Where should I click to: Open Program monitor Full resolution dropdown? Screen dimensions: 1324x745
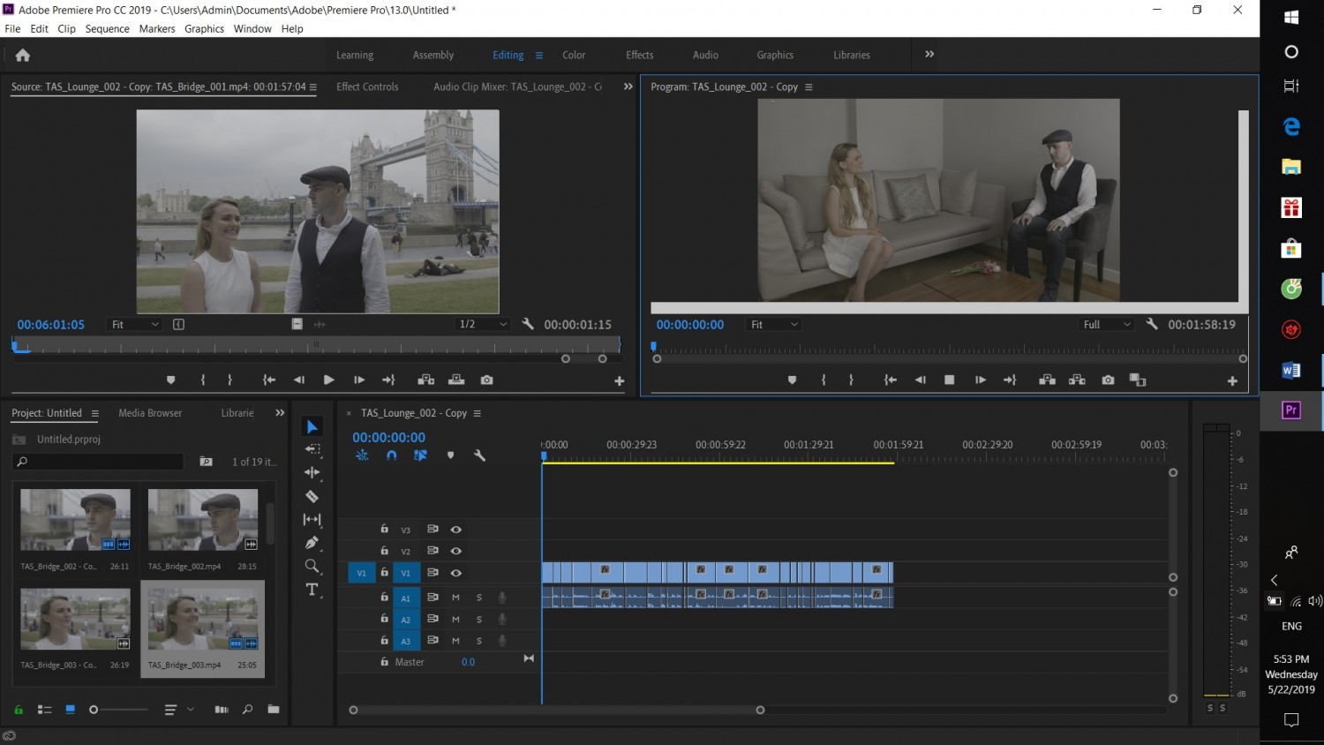pyautogui.click(x=1107, y=325)
